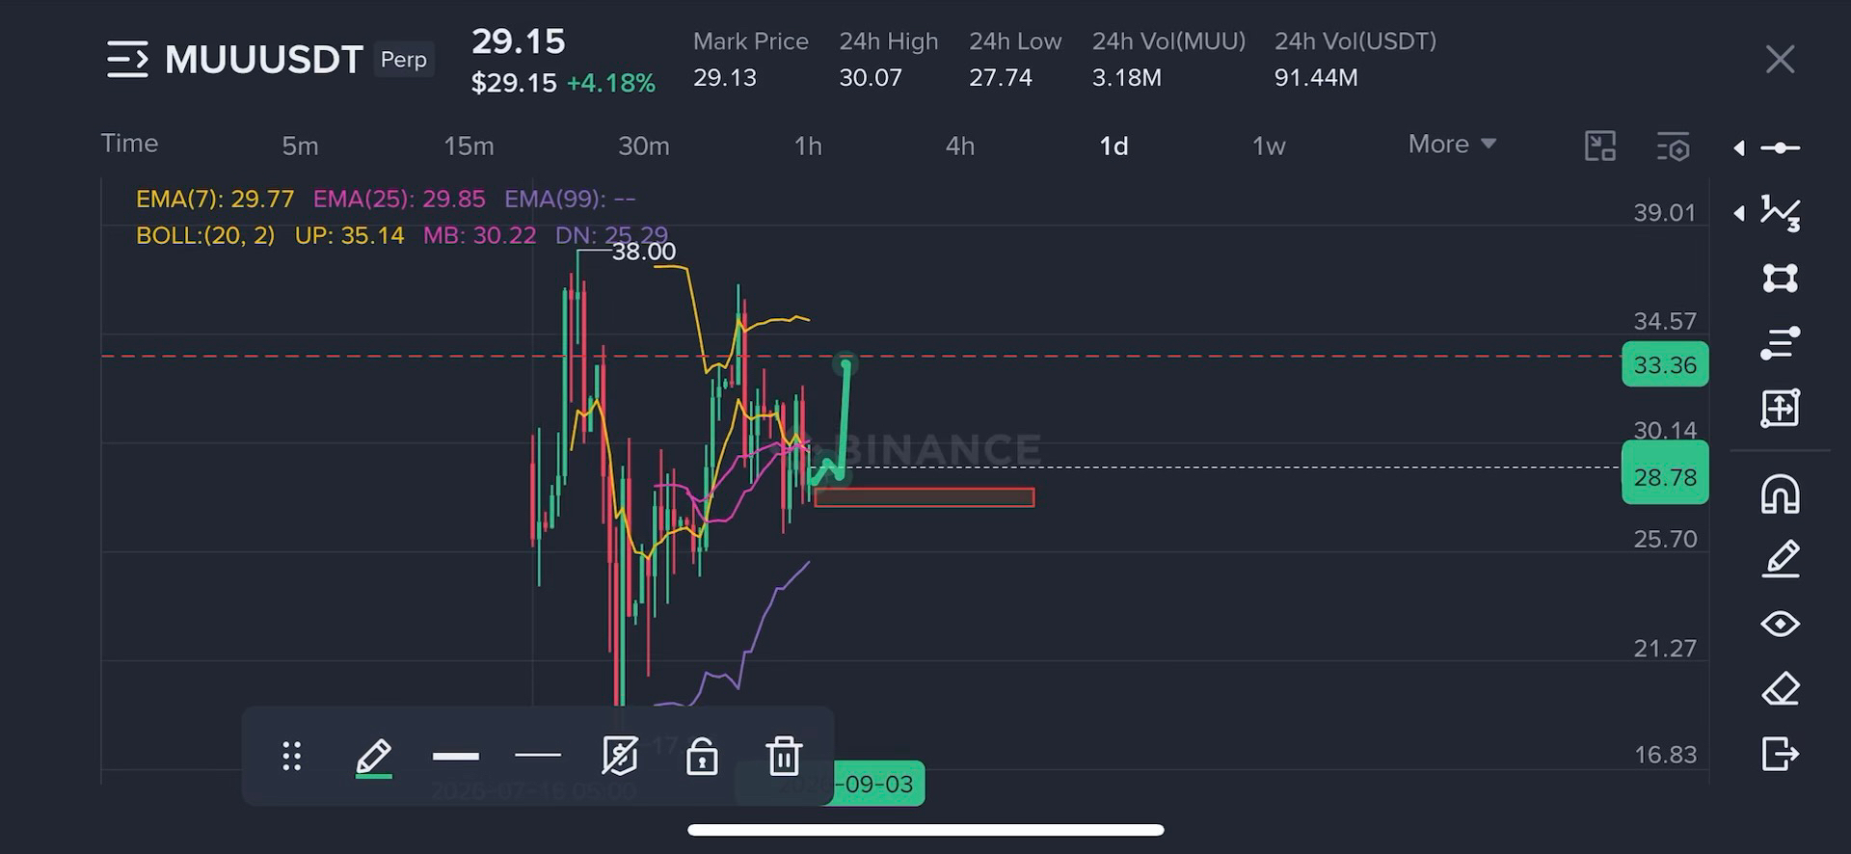Tap the EMA(99) indicator label
Viewport: 1851px width, 854px height.
coord(570,200)
